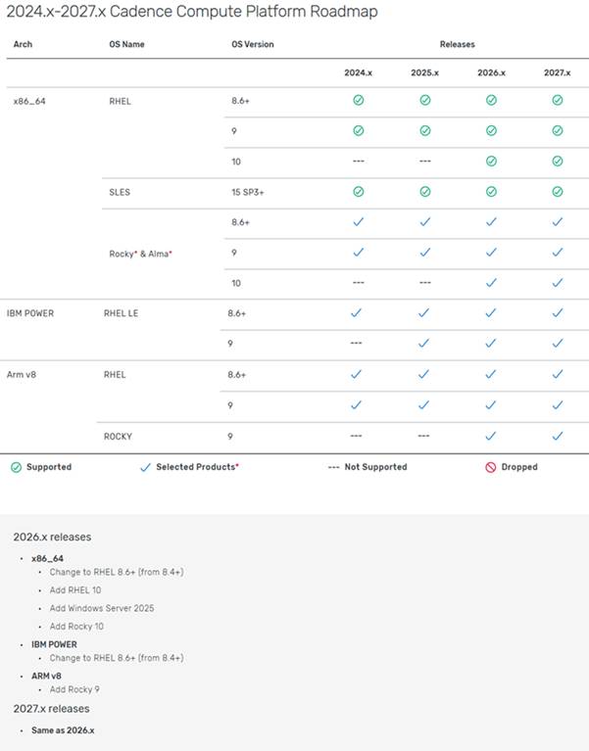
Task: Click the 15 SP3+ version cell
Action: 248,192
